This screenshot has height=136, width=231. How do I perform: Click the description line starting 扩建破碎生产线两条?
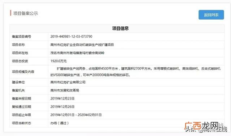point(139,69)
